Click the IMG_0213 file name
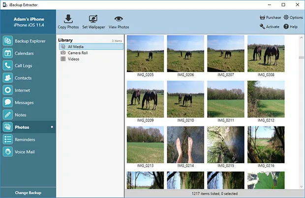 click(x=145, y=166)
